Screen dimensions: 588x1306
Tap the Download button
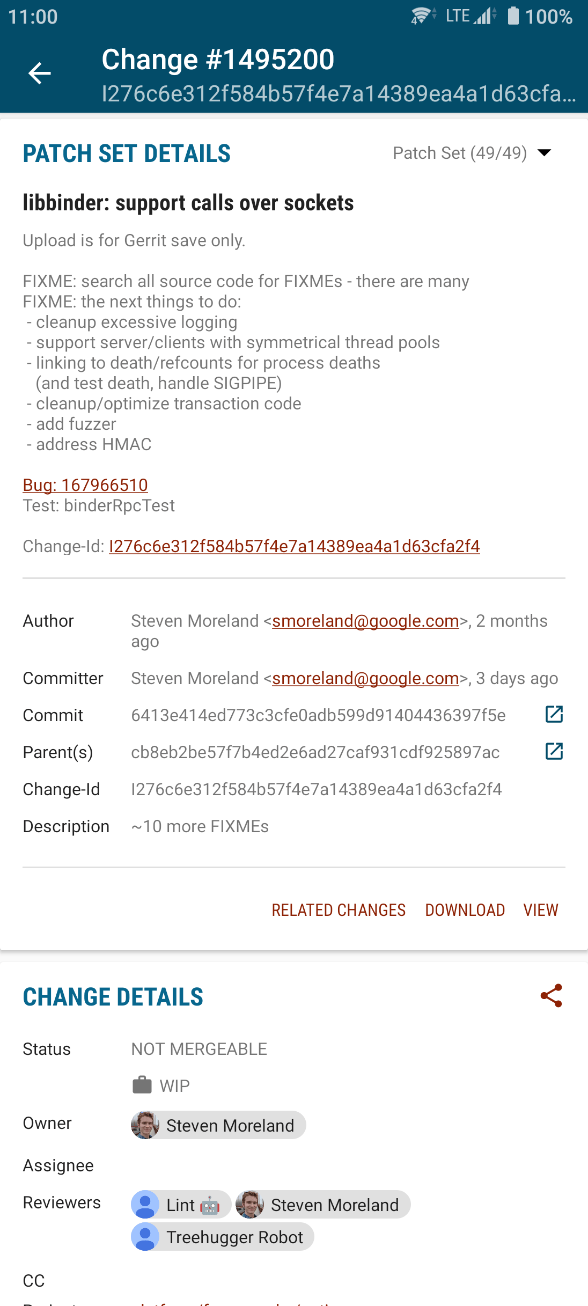click(465, 910)
